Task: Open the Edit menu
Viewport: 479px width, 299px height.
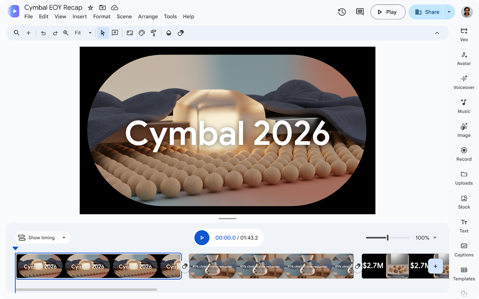Action: tap(43, 16)
